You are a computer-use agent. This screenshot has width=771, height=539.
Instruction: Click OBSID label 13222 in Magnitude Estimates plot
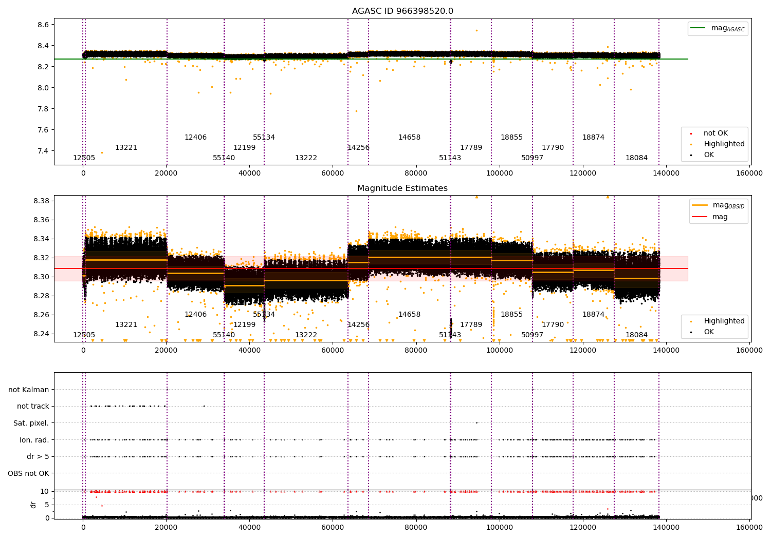[306, 335]
